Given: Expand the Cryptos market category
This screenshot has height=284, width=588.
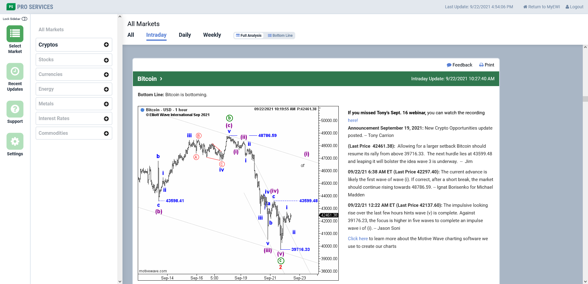Looking at the screenshot, I should [x=74, y=45].
